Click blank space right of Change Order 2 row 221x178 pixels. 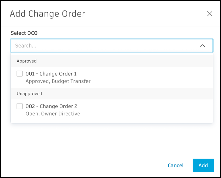[152, 110]
